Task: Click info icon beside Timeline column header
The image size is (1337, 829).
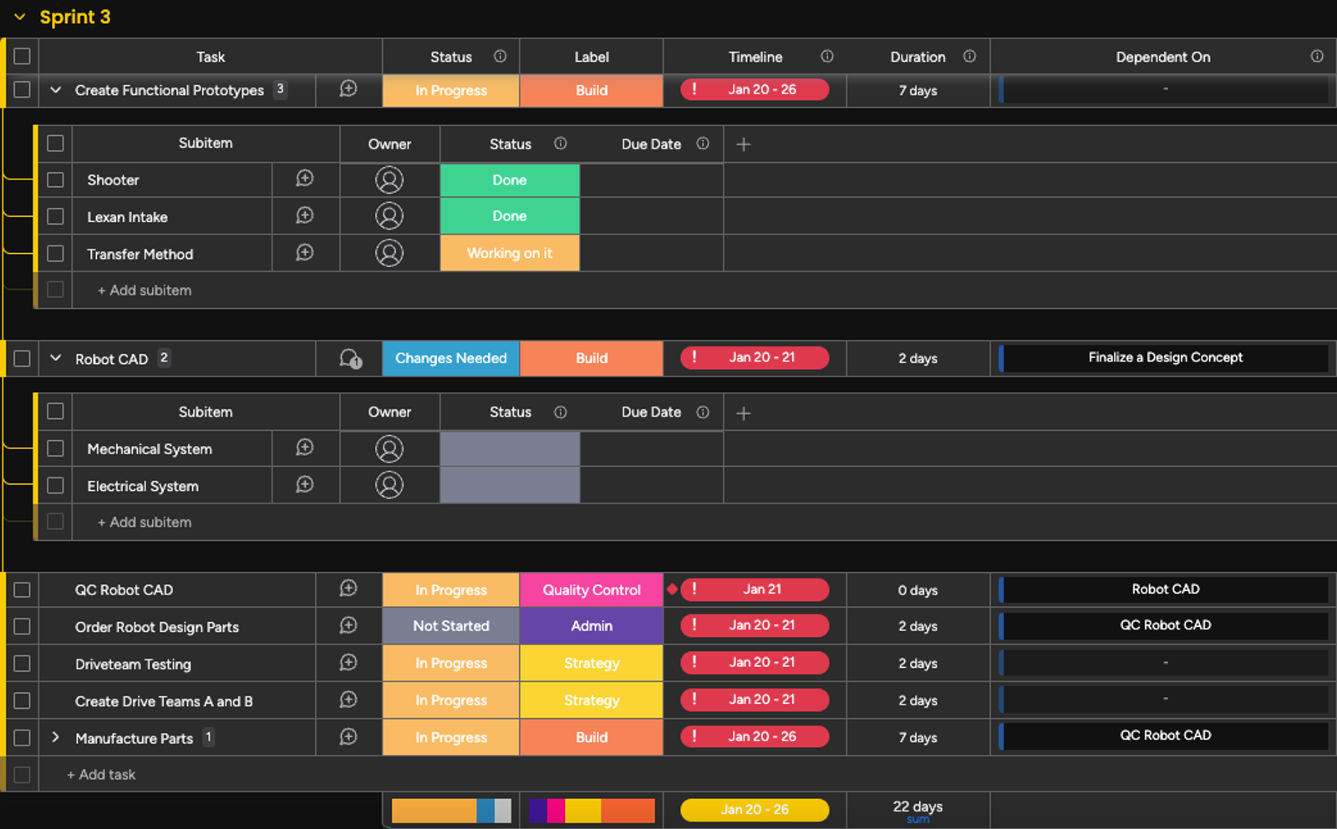Action: point(826,56)
